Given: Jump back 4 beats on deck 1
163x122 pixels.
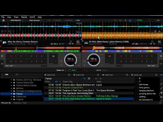Looking at the screenshot, I should click(x=11, y=62).
